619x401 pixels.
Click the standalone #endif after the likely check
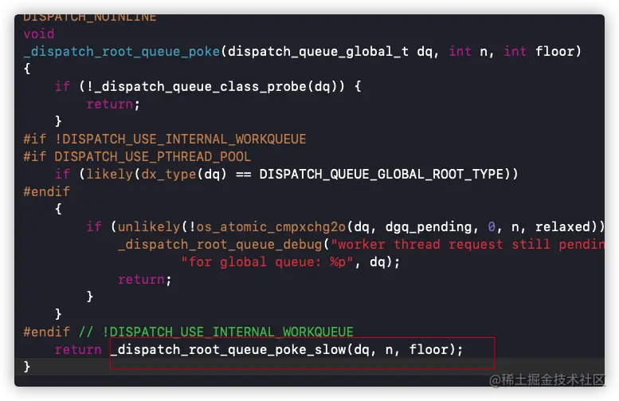(x=46, y=191)
